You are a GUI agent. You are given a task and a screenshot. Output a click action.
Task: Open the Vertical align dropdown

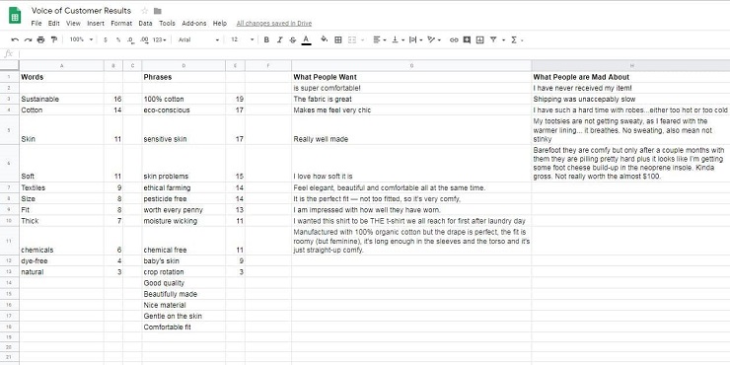coord(398,40)
